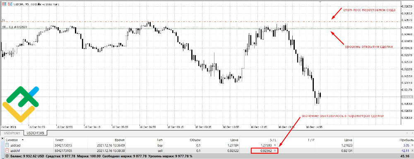Click the 0.92530 price scale label
Viewport: 414px width, 159px height.
click(x=407, y=27)
